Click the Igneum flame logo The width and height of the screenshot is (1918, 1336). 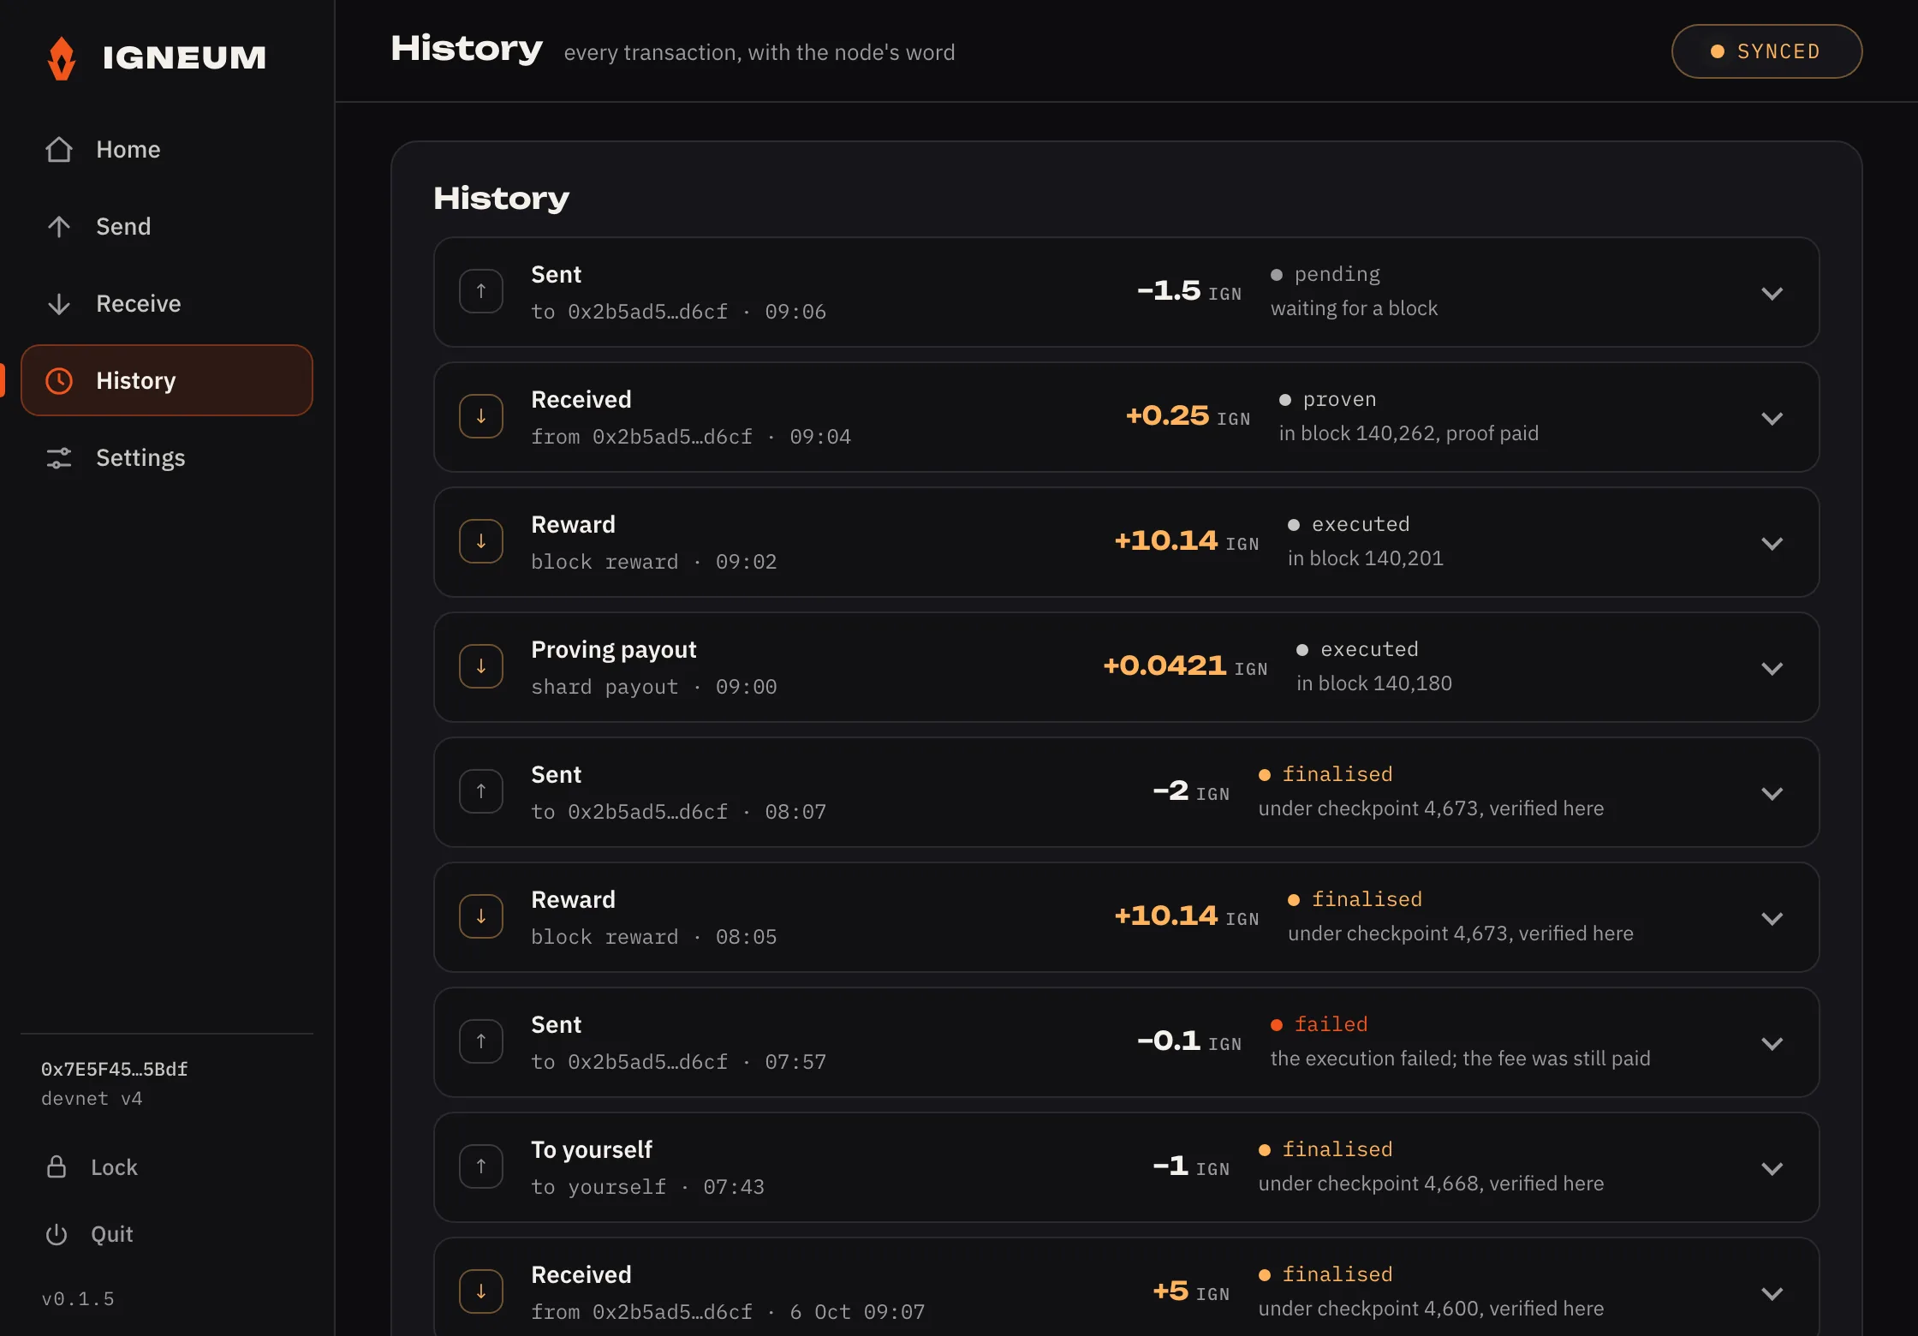coord(62,58)
